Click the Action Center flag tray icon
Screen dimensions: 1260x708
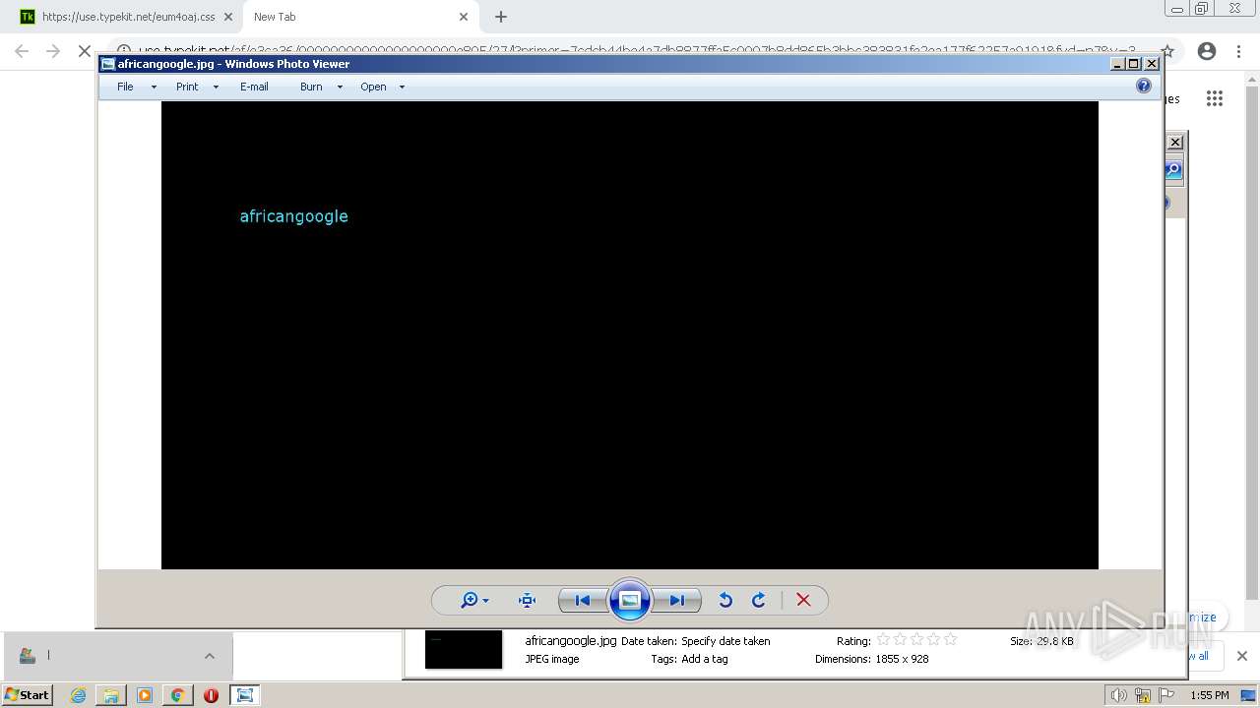click(x=1166, y=695)
